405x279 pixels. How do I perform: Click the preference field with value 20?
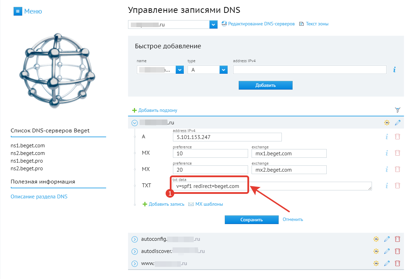211,170
